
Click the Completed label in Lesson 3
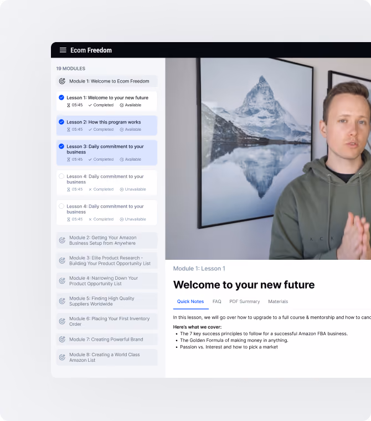click(x=104, y=160)
